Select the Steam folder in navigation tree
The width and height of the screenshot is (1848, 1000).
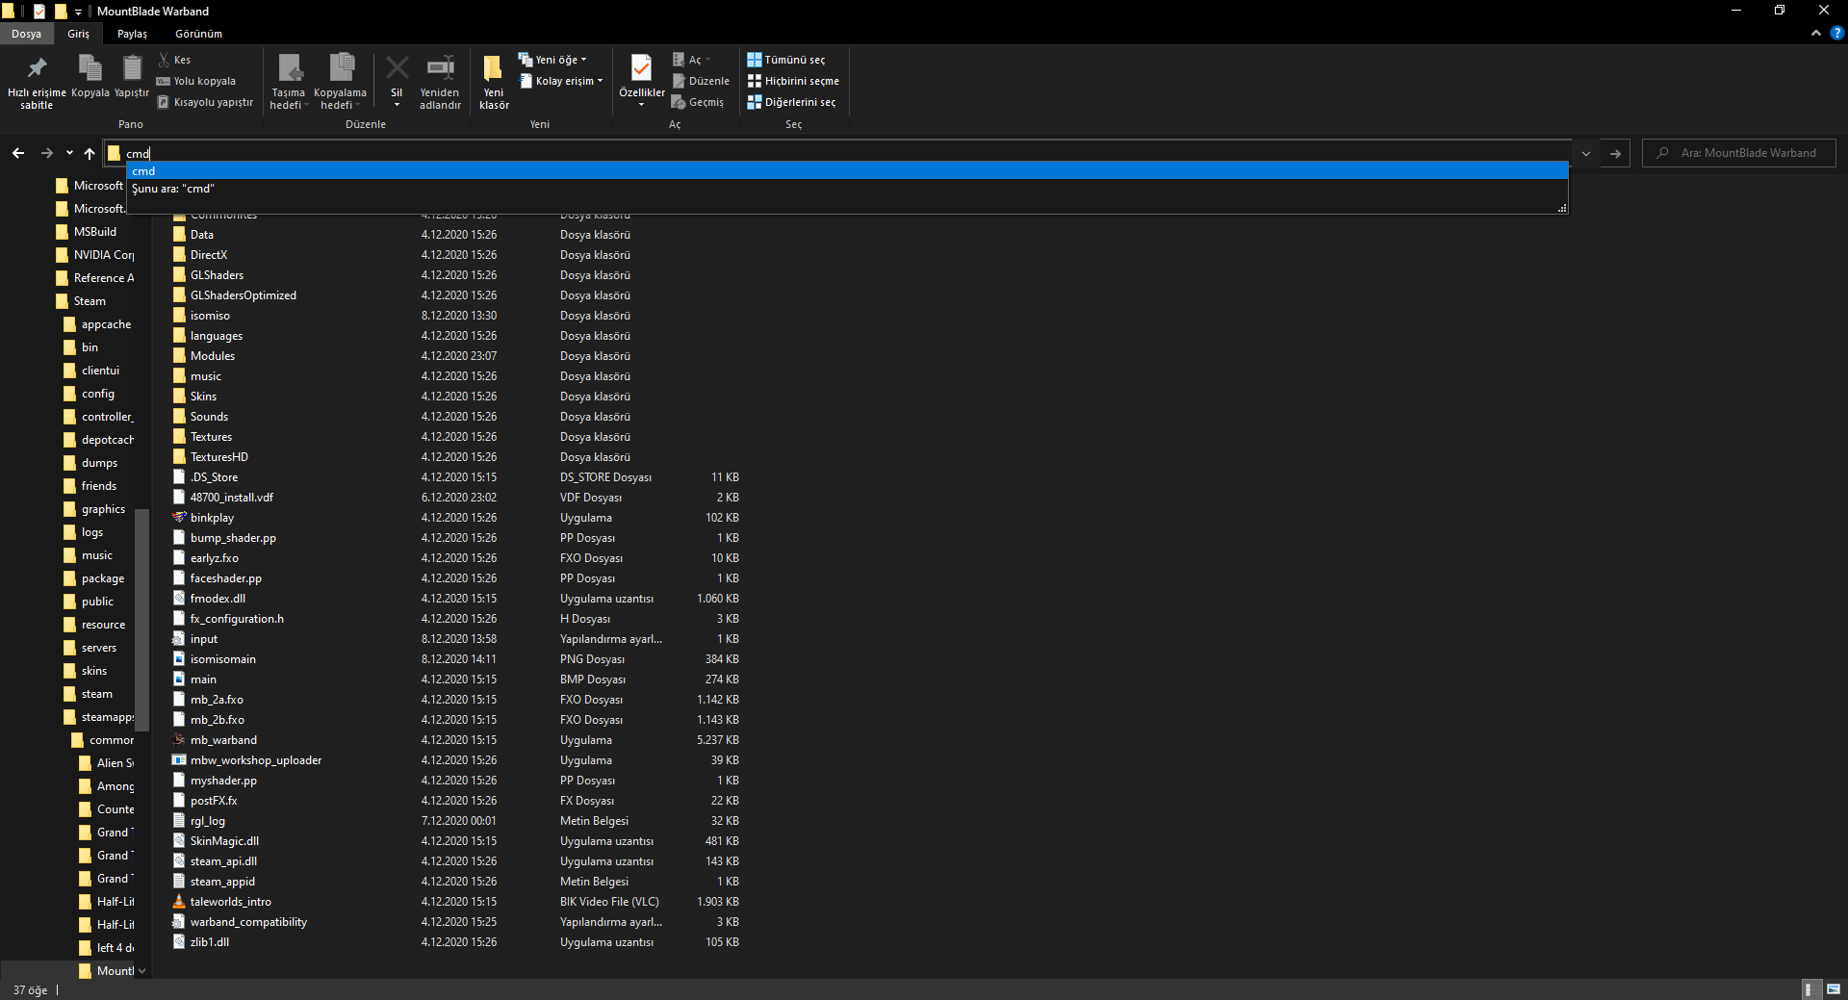click(x=90, y=301)
